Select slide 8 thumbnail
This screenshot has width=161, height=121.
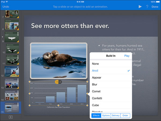point(12,25)
